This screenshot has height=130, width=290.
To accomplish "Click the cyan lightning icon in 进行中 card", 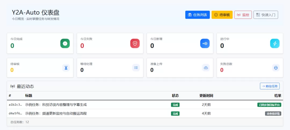I will tap(275, 43).
